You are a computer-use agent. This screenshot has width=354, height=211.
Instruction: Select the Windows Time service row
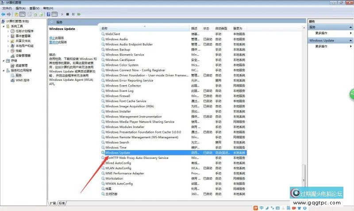173,147
